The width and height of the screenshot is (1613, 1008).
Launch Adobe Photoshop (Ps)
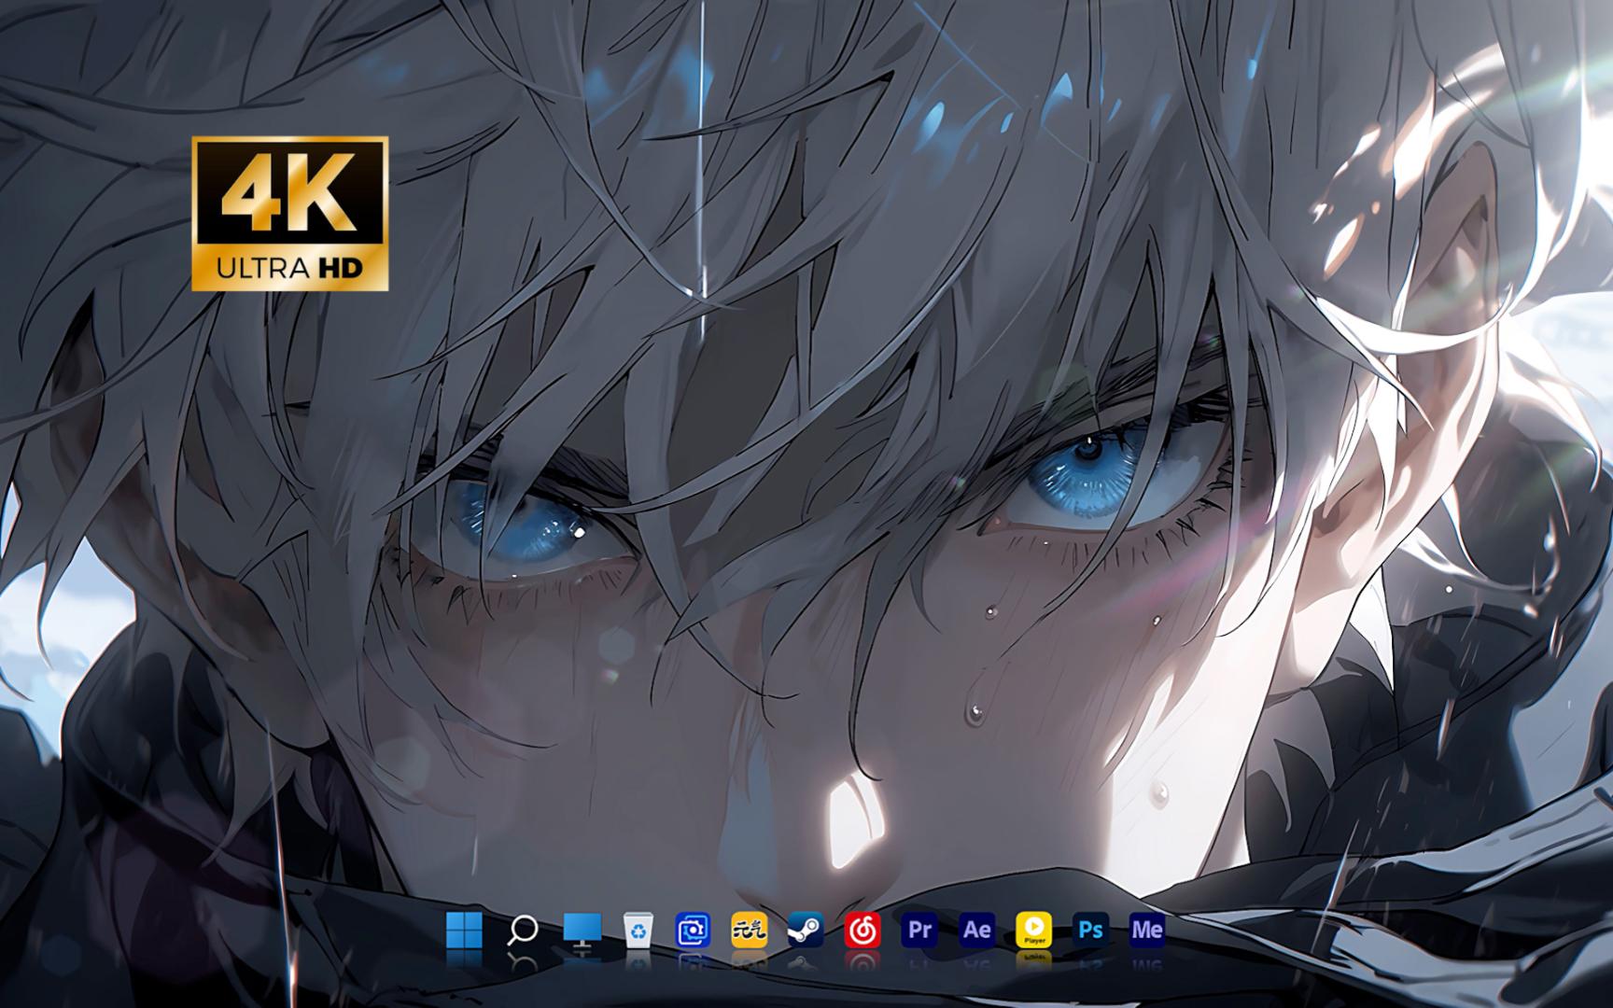point(1090,930)
